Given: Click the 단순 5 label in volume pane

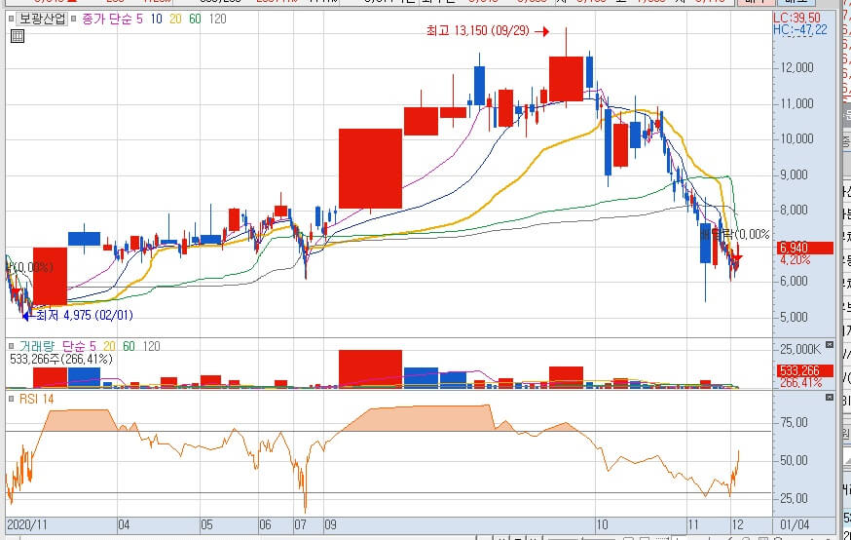Looking at the screenshot, I should pyautogui.click(x=79, y=346).
